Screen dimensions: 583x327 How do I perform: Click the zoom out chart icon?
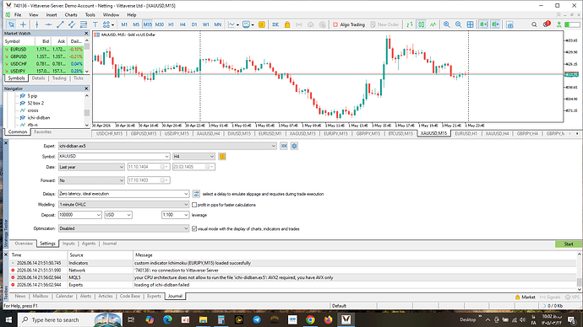click(x=459, y=24)
